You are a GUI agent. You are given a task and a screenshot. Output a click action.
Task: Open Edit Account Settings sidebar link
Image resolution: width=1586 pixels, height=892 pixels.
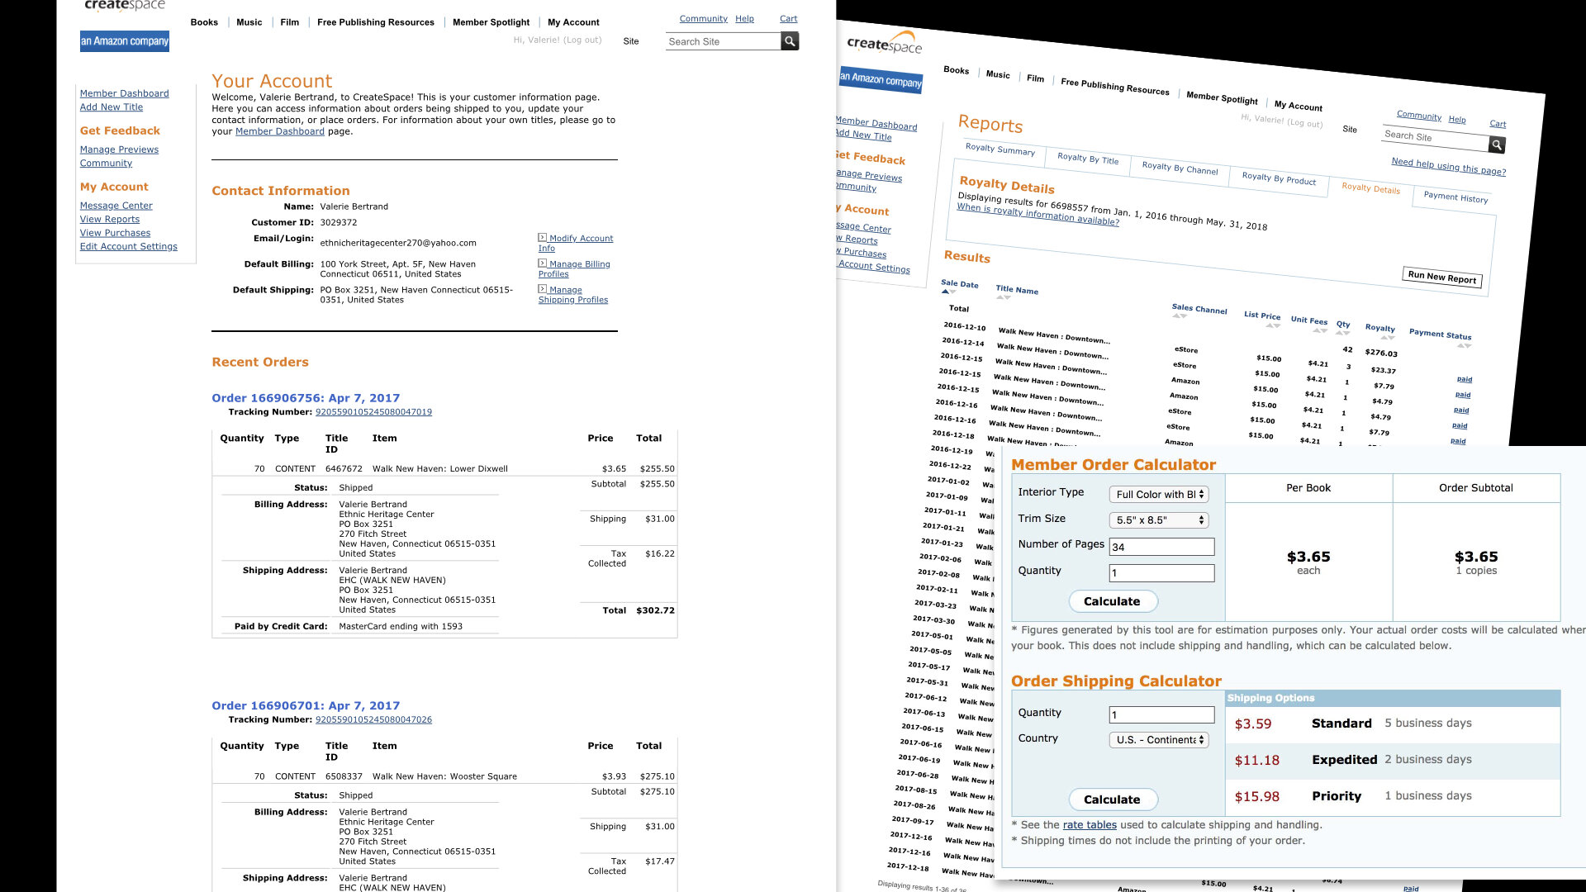tap(128, 246)
